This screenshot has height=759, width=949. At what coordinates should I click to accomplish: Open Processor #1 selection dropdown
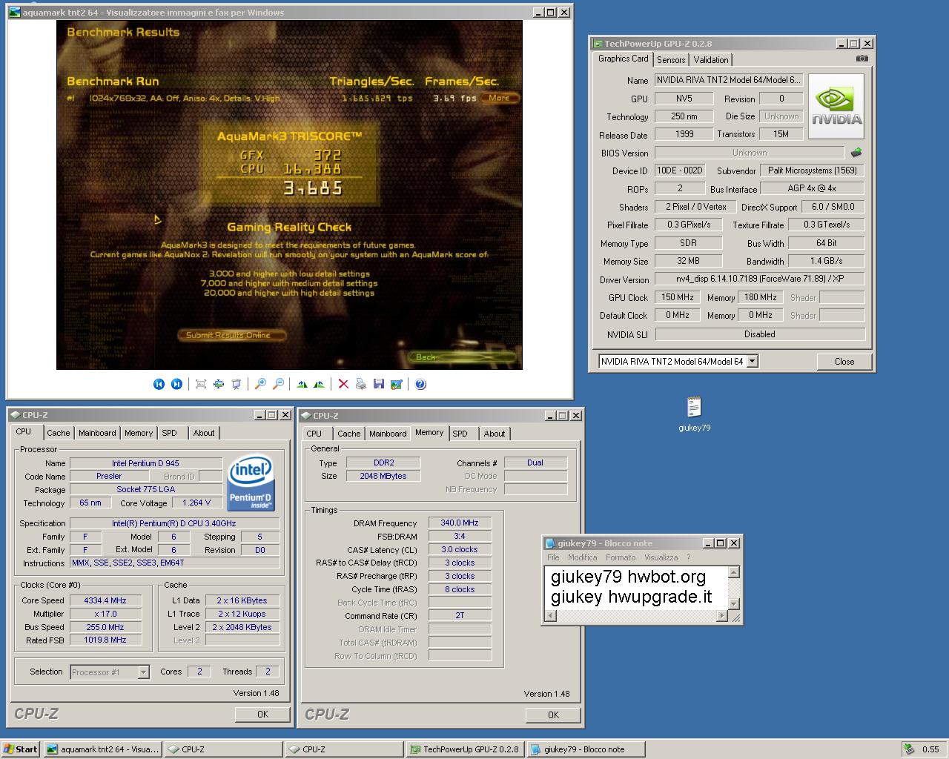coord(144,672)
